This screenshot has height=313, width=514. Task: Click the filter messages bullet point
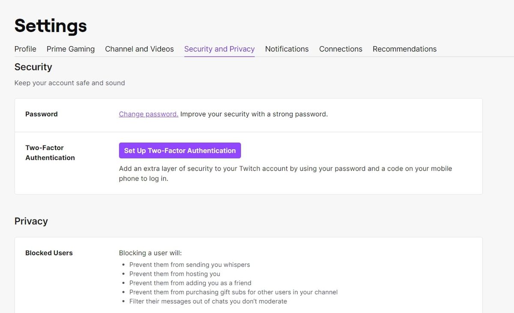tap(208, 301)
